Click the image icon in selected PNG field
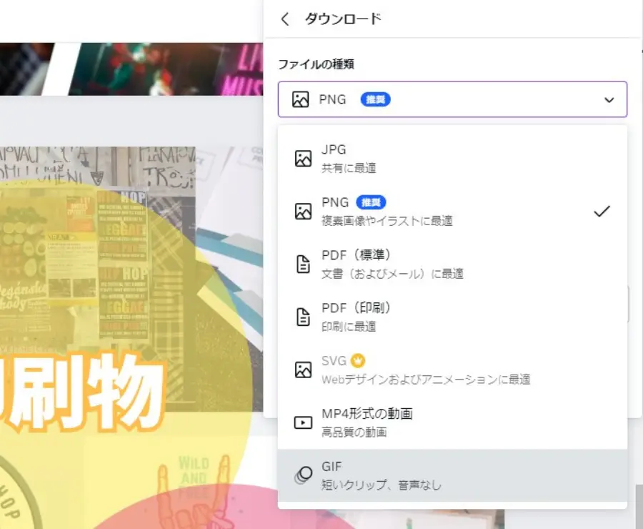 pos(300,99)
